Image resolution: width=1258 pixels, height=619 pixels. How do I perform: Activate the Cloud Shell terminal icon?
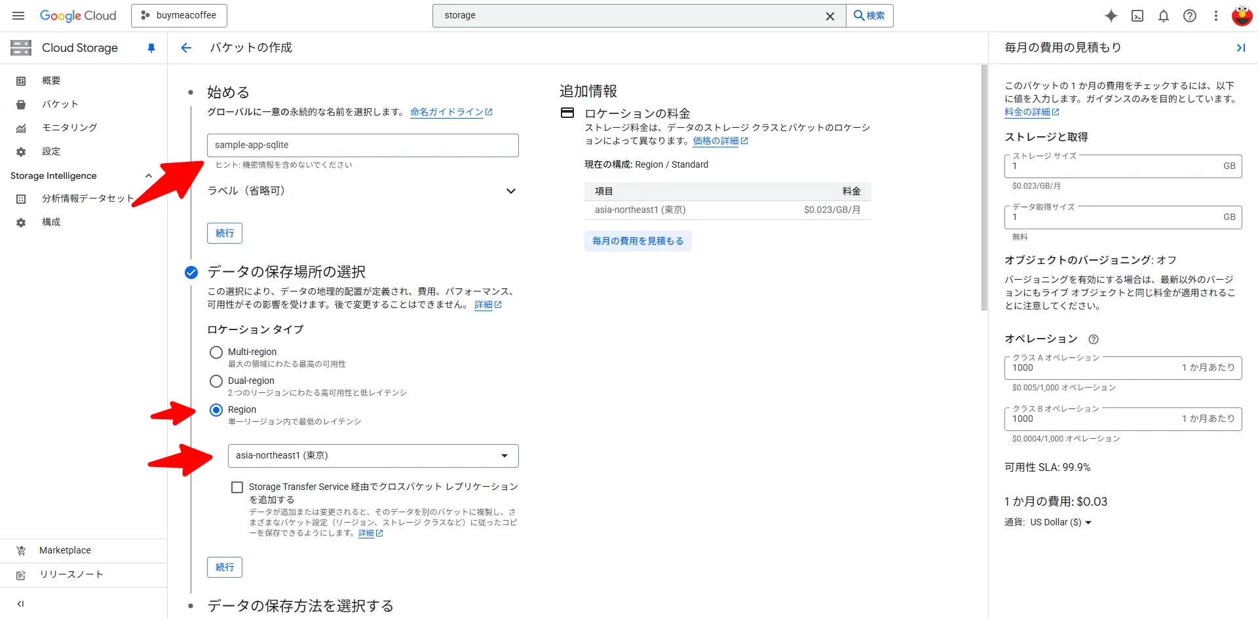click(1137, 16)
